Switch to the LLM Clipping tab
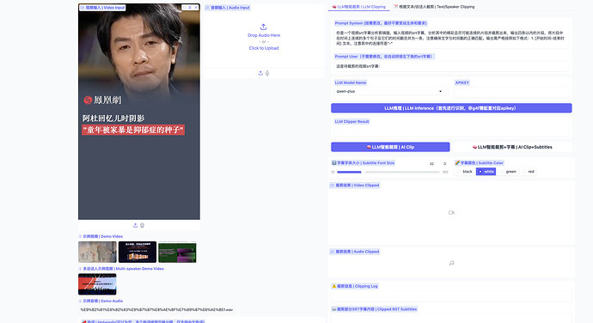The image size is (593, 323). (x=359, y=7)
